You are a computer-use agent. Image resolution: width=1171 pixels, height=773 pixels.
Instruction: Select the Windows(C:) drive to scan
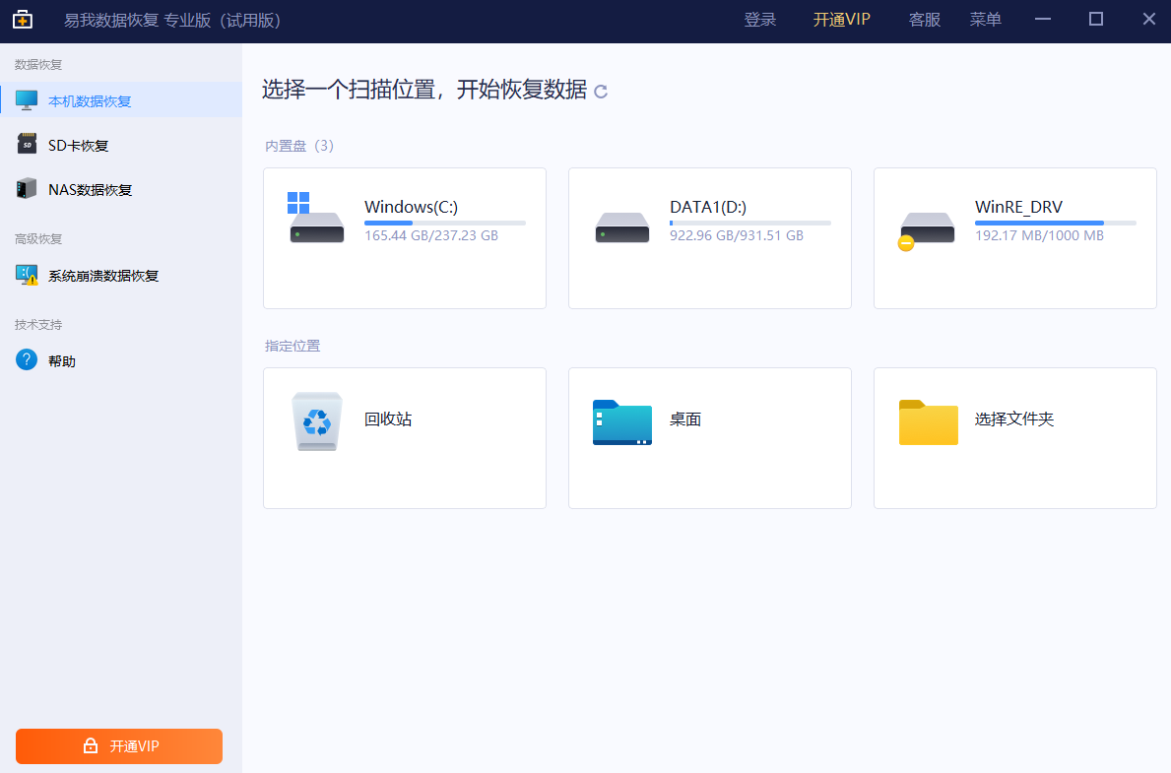[404, 237]
